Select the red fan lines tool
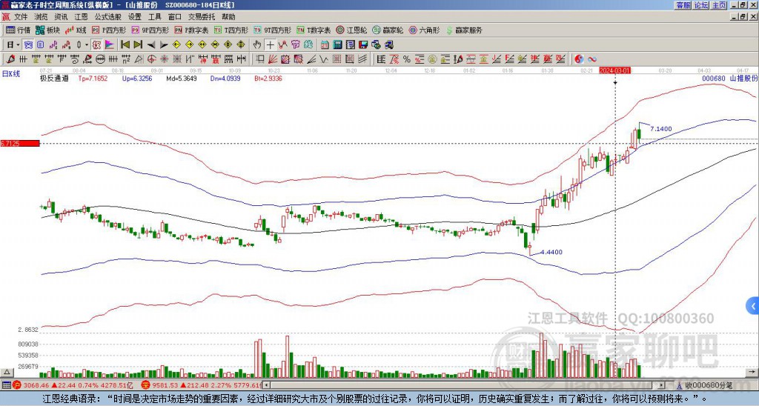 coord(273,59)
